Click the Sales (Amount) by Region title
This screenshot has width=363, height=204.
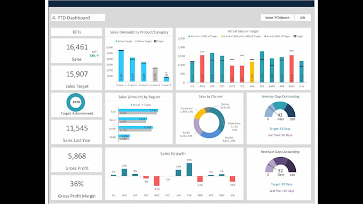(x=139, y=97)
